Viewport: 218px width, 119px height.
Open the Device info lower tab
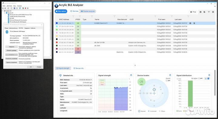tap(78, 68)
